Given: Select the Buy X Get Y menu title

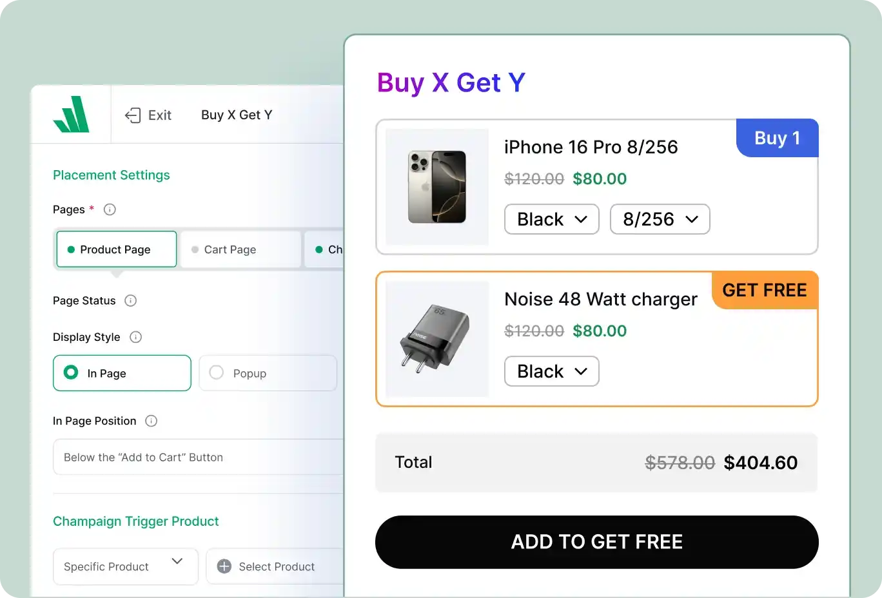Looking at the screenshot, I should [x=236, y=115].
